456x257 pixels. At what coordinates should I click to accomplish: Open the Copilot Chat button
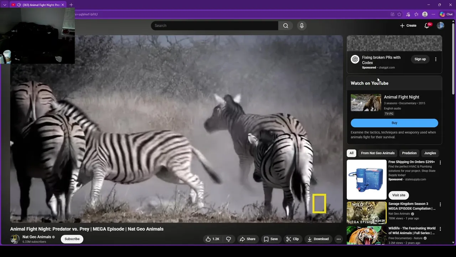[446, 14]
